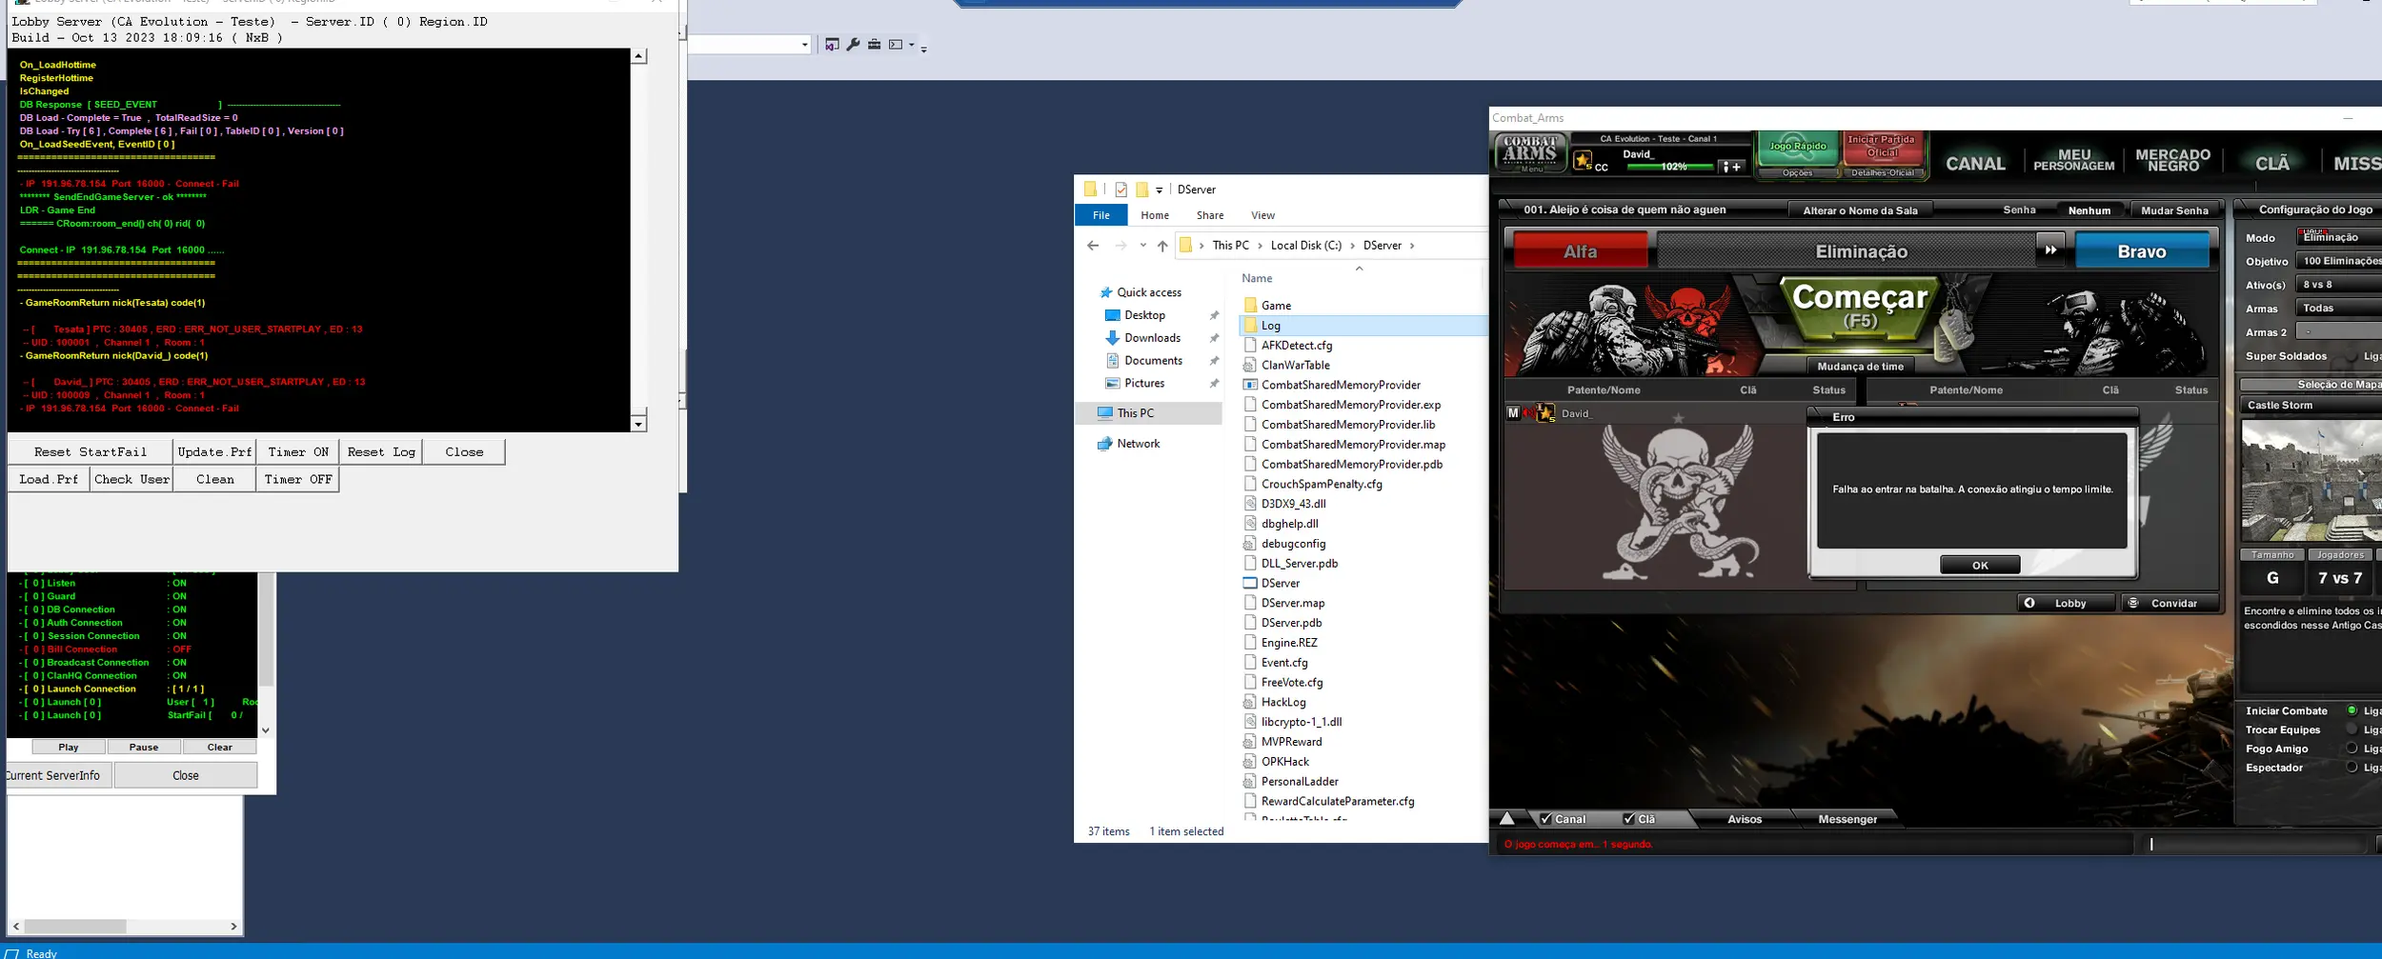
Task: Open the Modo Eliminação dropdown
Action: tap(2339, 237)
